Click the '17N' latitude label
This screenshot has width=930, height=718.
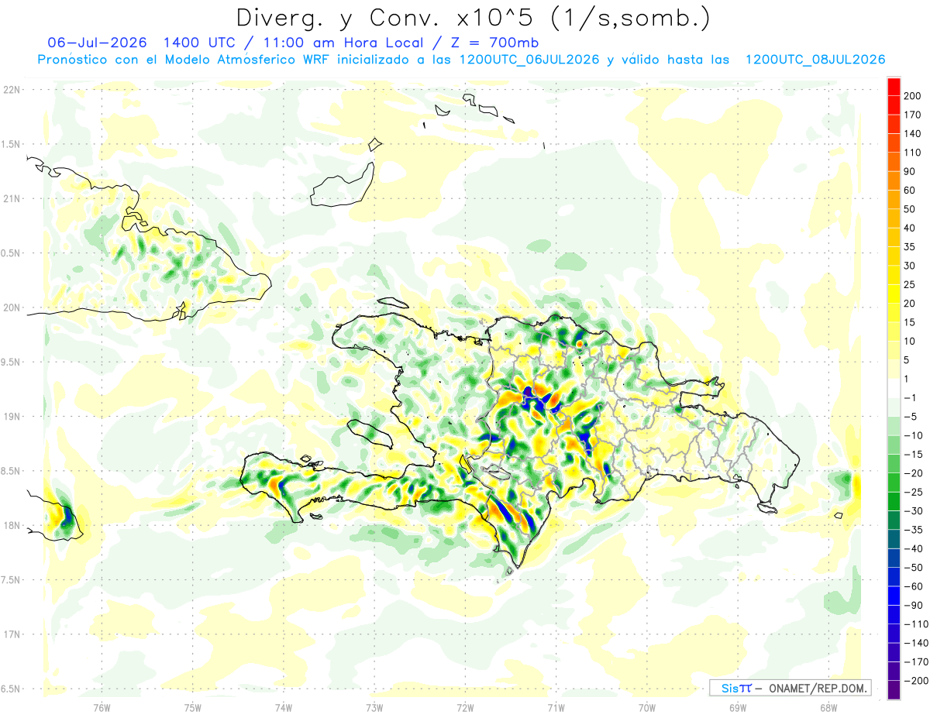[x=12, y=634]
